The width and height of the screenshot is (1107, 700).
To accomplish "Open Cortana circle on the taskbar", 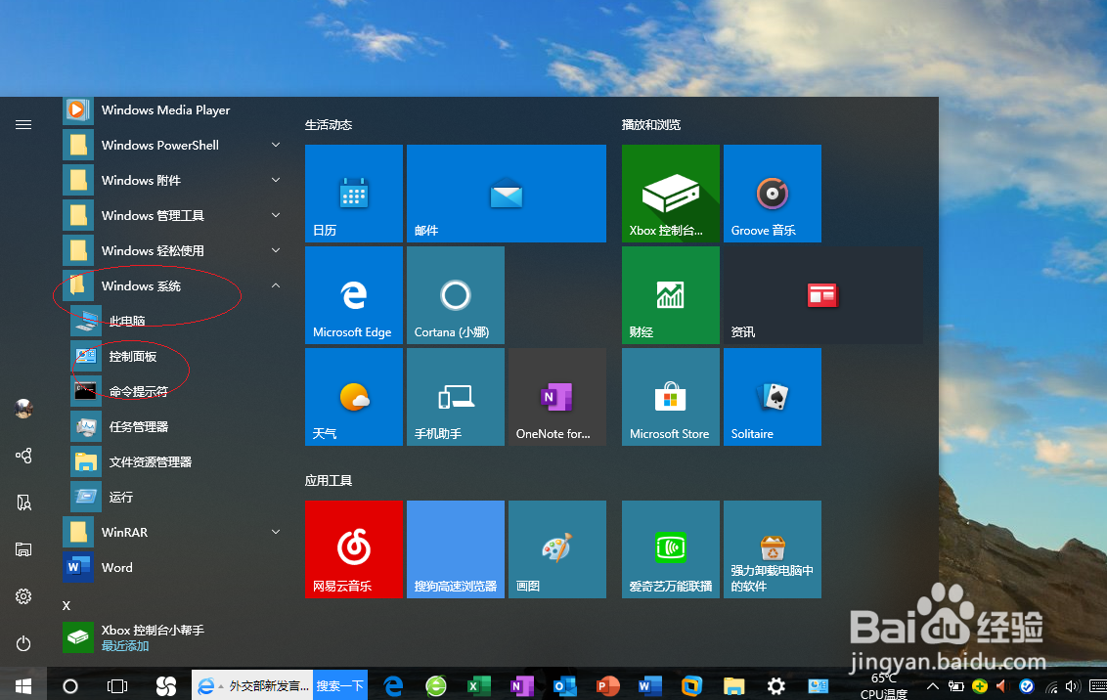I will tap(69, 685).
